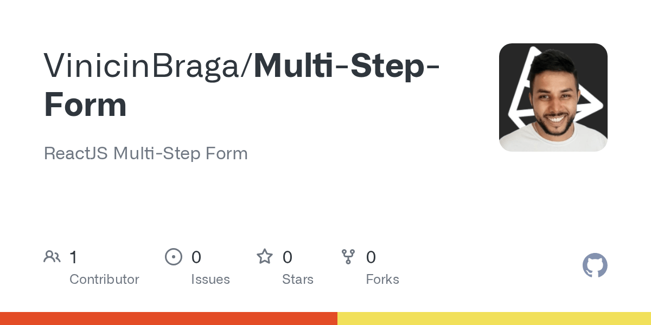Click the word Form on the second title line

(85, 105)
